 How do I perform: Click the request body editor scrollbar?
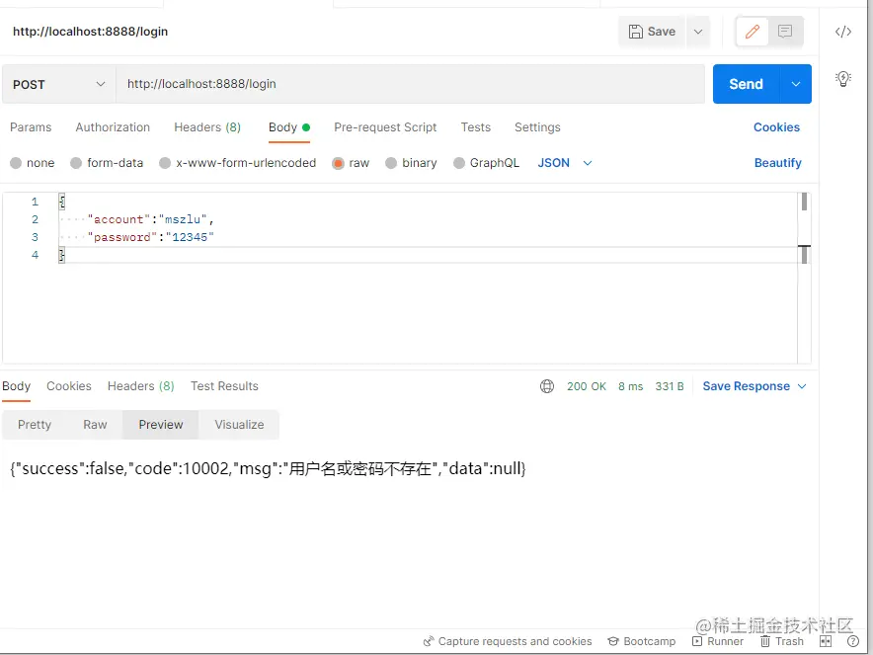tap(804, 279)
